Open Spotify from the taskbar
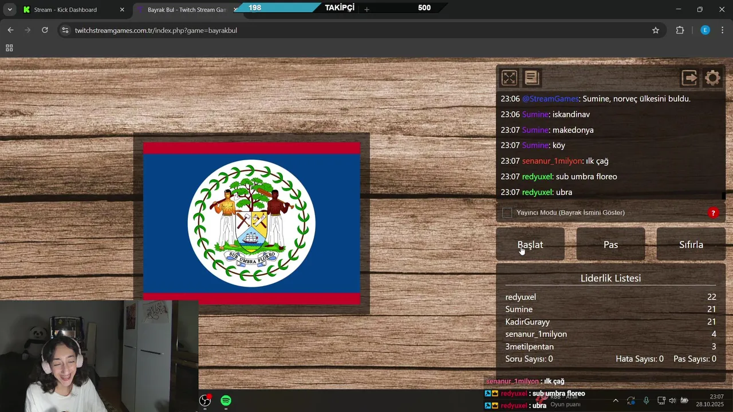Viewport: 733px width, 412px height. [x=226, y=401]
